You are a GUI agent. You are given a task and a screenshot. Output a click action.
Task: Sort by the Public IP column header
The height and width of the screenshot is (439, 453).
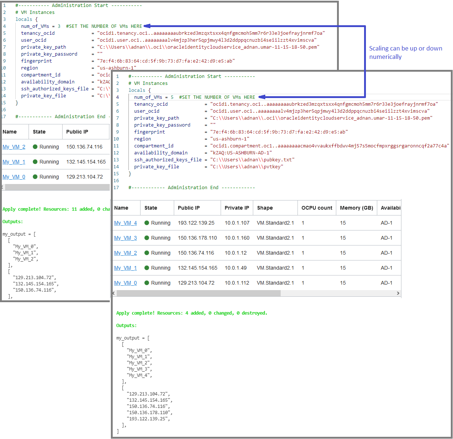[188, 208]
